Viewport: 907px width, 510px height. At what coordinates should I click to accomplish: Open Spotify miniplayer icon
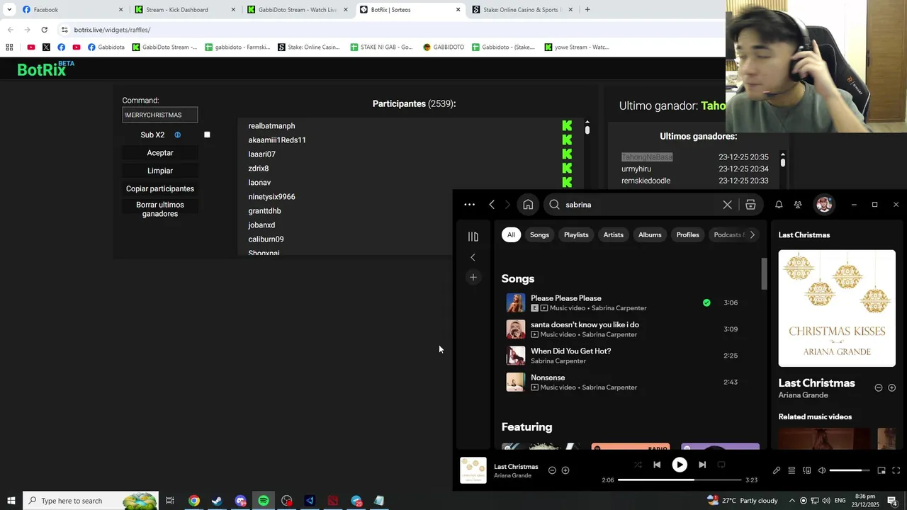(x=881, y=470)
